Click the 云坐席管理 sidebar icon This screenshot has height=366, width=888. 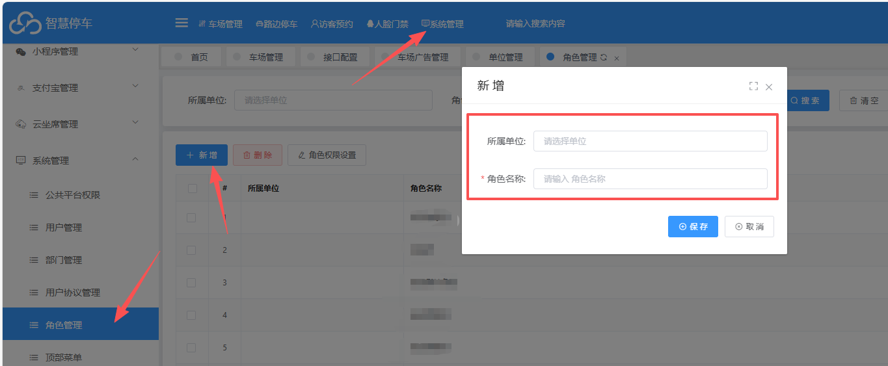[x=21, y=124]
